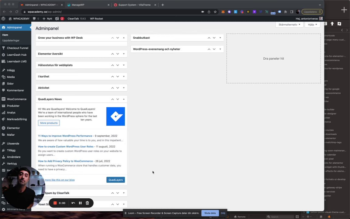
Task: Click Sluta dela to stop sharing
Action: [210, 213]
